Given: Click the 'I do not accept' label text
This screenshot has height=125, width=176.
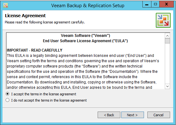Looking at the screenshot, I should click(49, 100).
